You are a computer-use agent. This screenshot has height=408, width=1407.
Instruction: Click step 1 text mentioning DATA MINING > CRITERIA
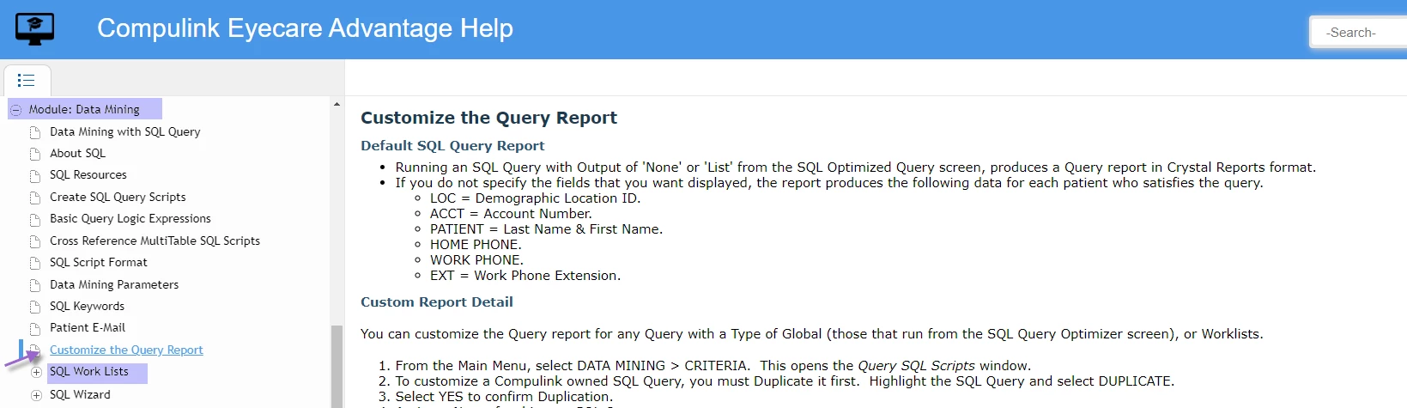pos(713,366)
